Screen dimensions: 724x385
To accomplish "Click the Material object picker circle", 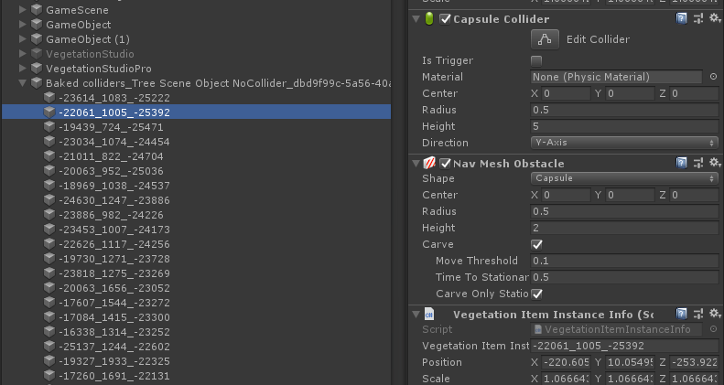I will tap(713, 77).
